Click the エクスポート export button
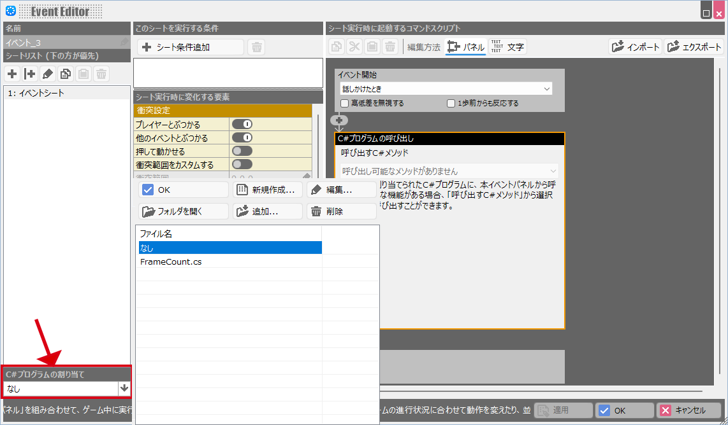This screenshot has height=425, width=728. [694, 47]
